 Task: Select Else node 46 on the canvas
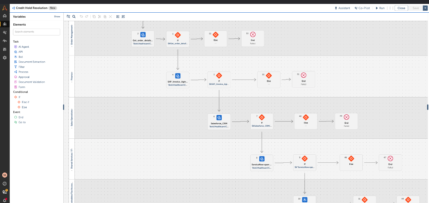tap(351, 163)
